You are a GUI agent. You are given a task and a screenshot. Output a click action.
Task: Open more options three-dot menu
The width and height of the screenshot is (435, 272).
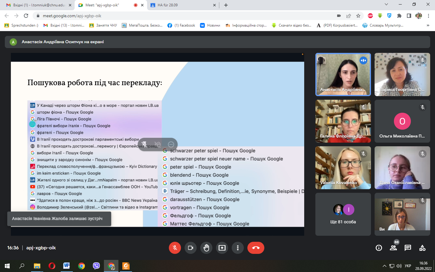pyautogui.click(x=238, y=248)
